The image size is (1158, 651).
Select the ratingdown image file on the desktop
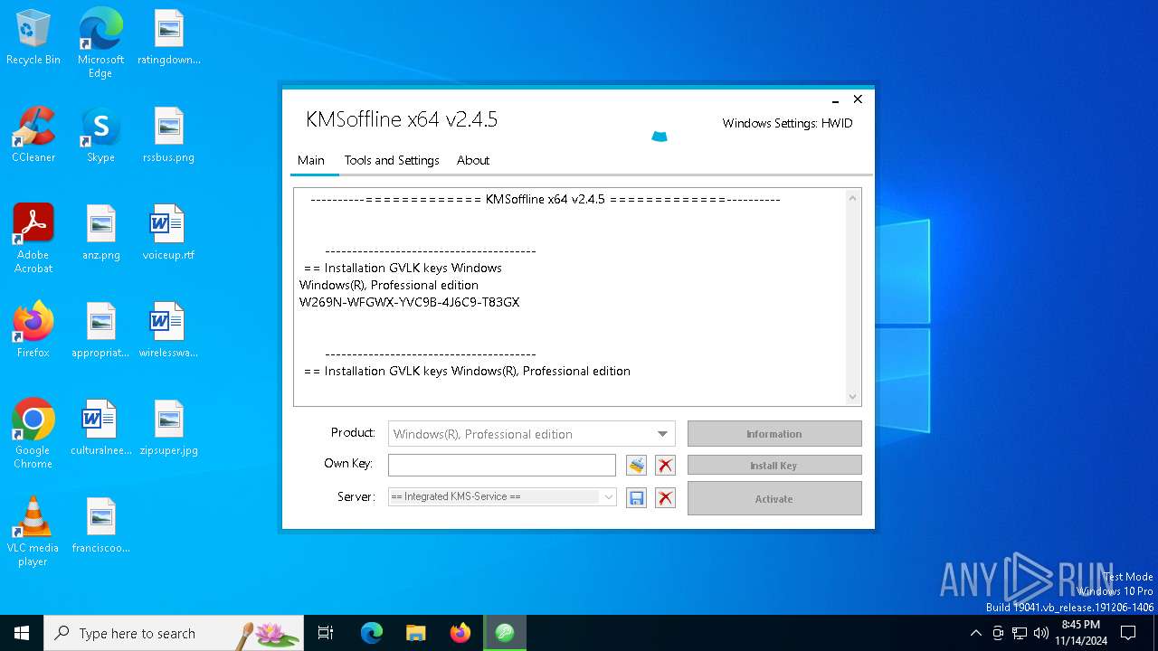click(x=169, y=38)
